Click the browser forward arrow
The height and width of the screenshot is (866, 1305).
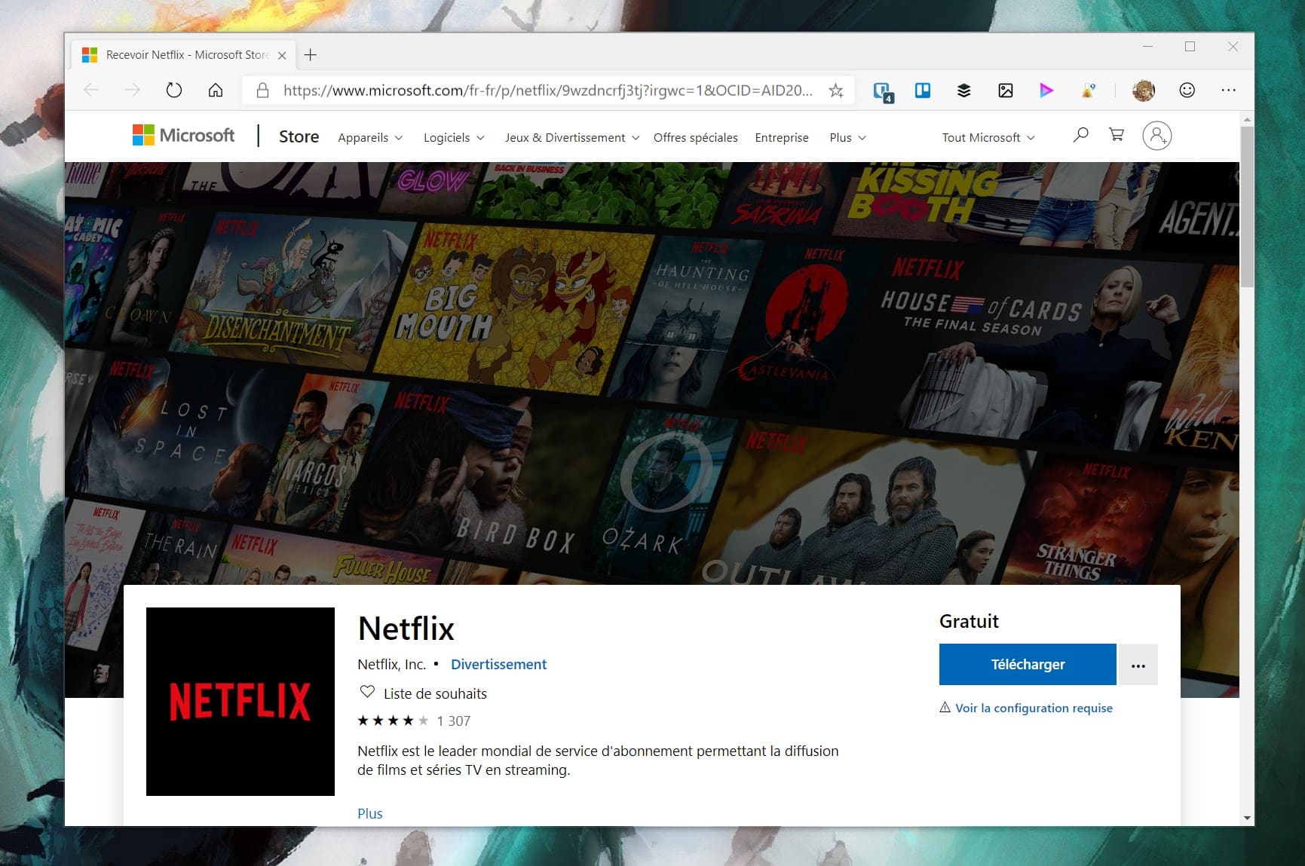133,90
